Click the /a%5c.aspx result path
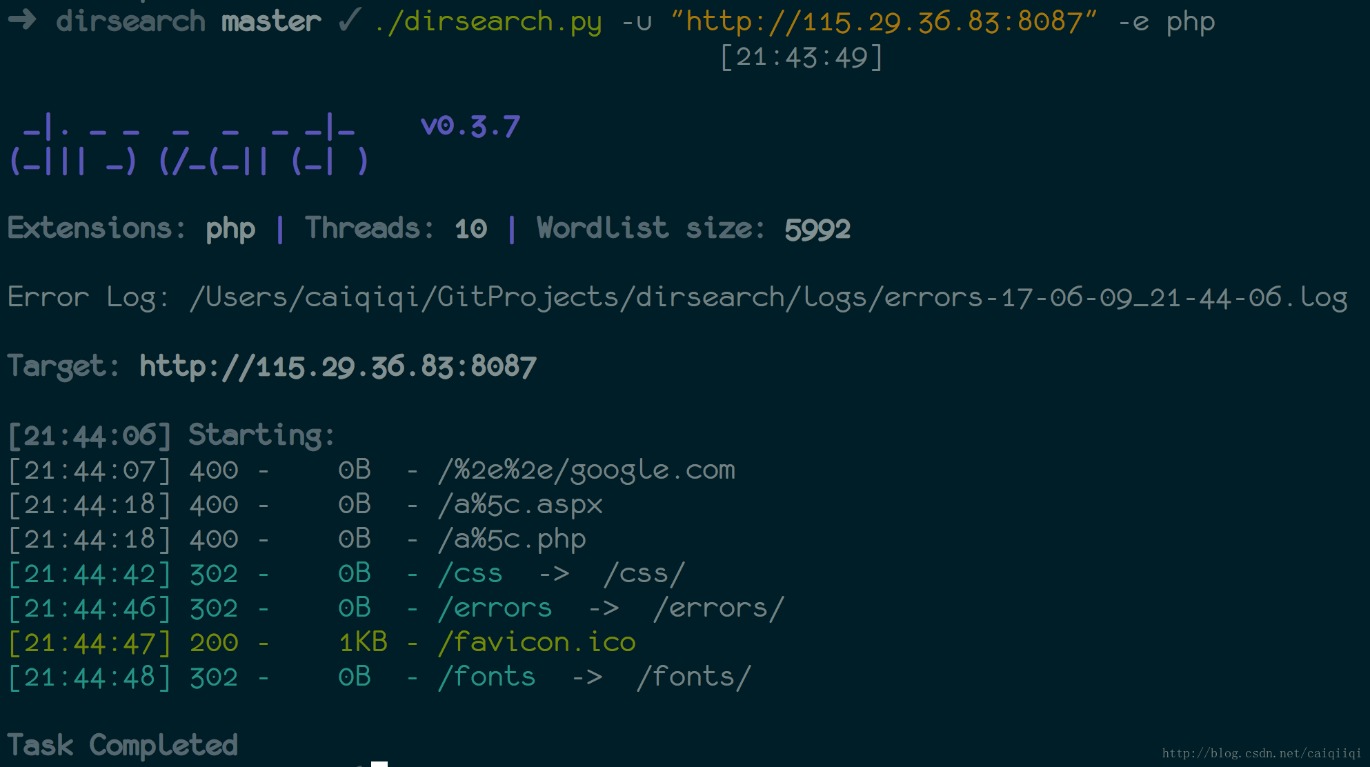The height and width of the screenshot is (767, 1370). [521, 505]
